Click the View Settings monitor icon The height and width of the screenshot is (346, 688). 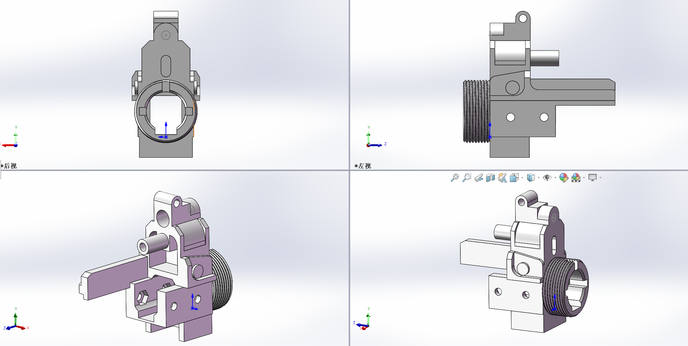[593, 178]
